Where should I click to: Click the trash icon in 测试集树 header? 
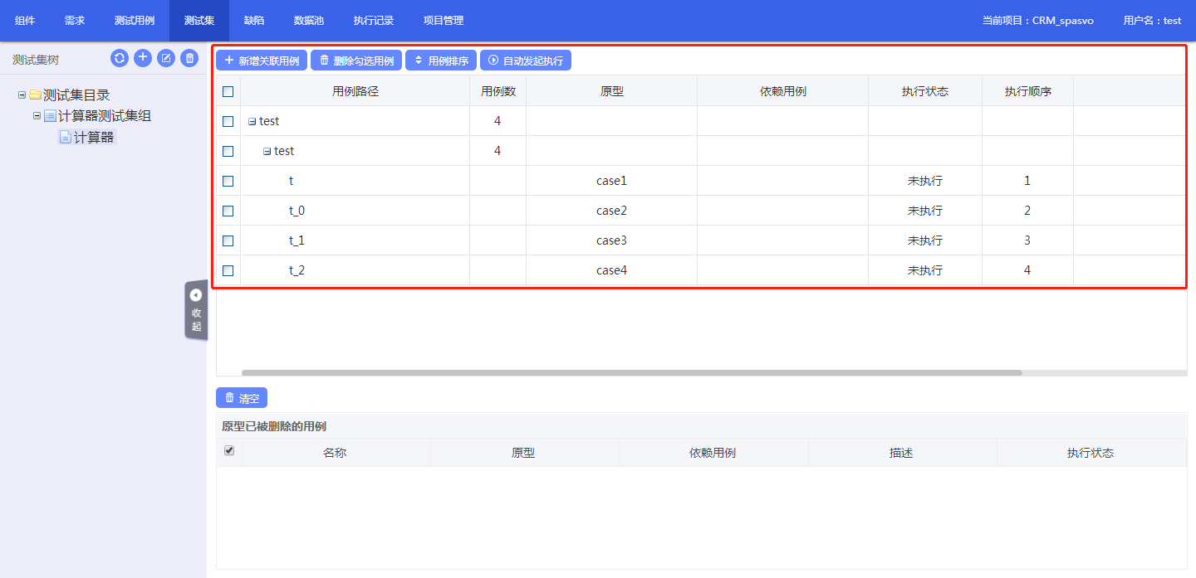[189, 58]
